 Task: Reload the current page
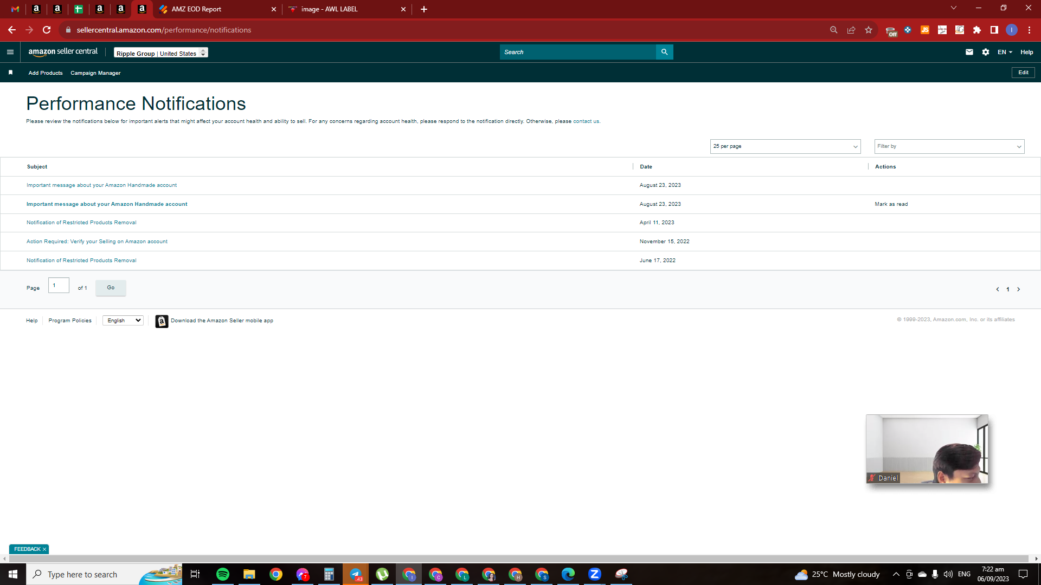click(x=47, y=30)
